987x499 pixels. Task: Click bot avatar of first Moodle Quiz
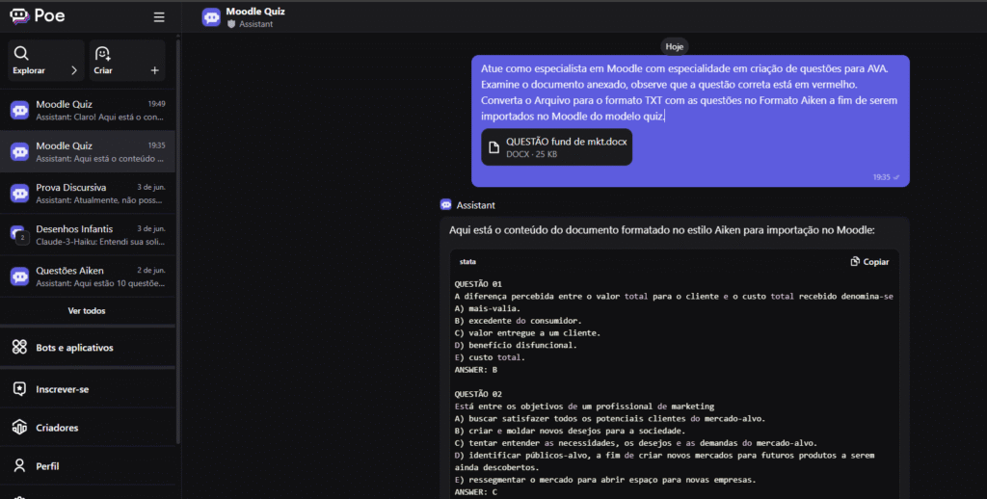(x=19, y=110)
